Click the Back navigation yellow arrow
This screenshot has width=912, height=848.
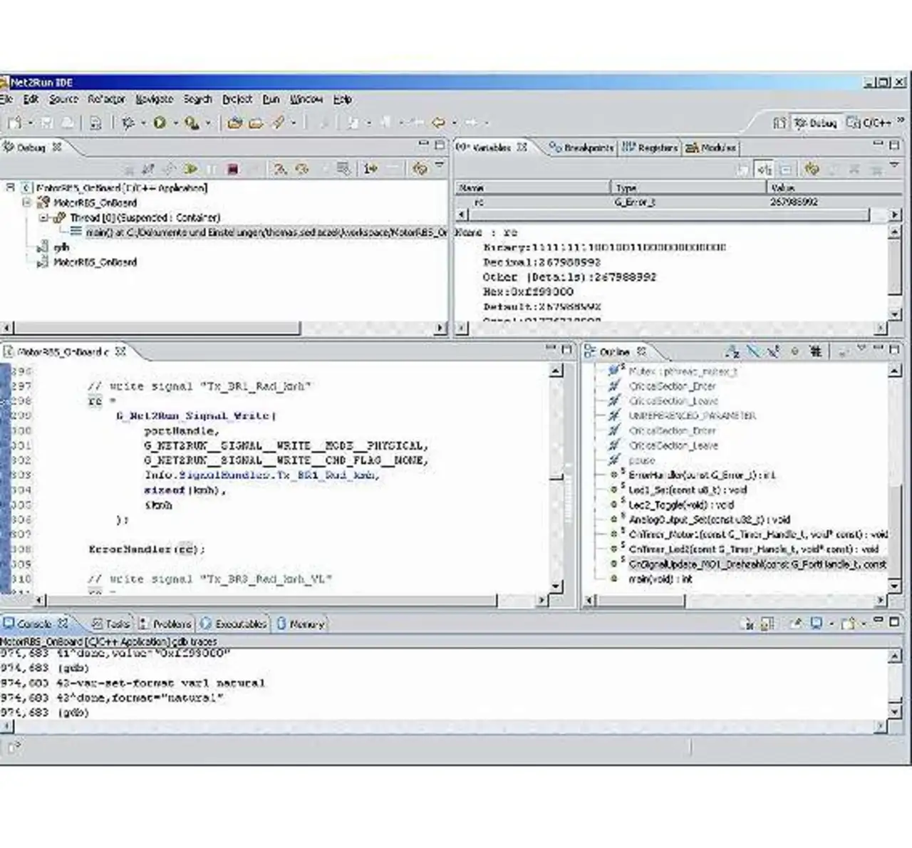pos(439,123)
